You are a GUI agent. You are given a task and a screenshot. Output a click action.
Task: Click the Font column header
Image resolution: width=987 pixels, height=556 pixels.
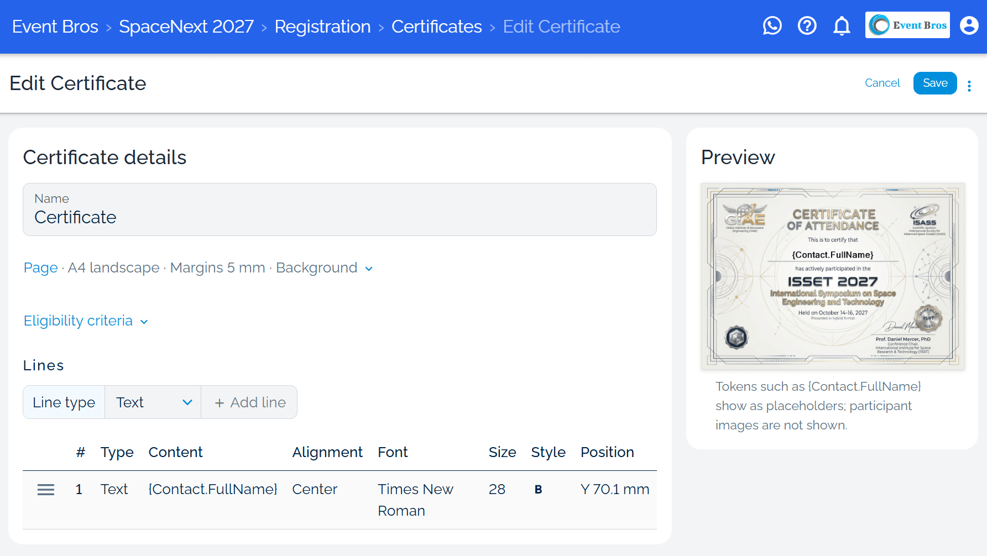[x=393, y=452]
